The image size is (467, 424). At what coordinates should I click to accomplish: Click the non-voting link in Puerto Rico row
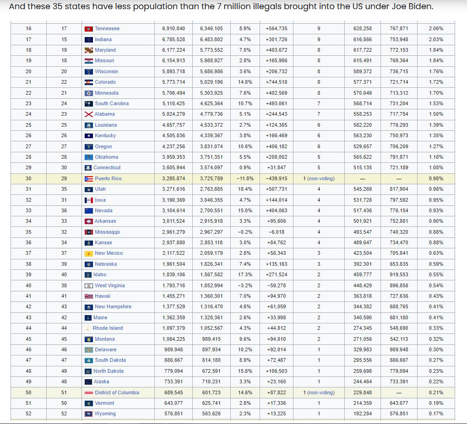321,178
